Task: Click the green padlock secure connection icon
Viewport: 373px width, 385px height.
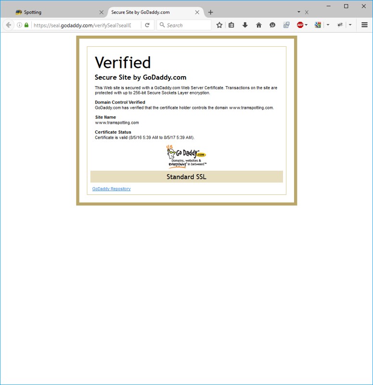Action: click(x=26, y=25)
